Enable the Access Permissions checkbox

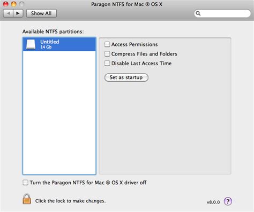[x=107, y=44]
